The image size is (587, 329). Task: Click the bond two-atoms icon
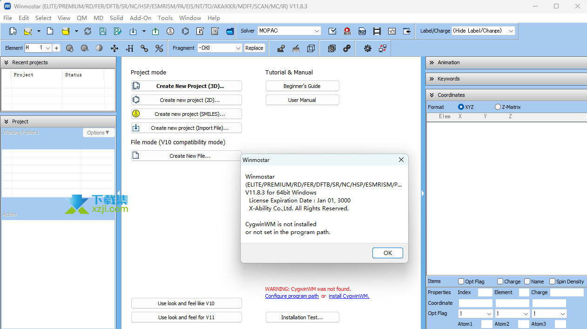tap(144, 48)
